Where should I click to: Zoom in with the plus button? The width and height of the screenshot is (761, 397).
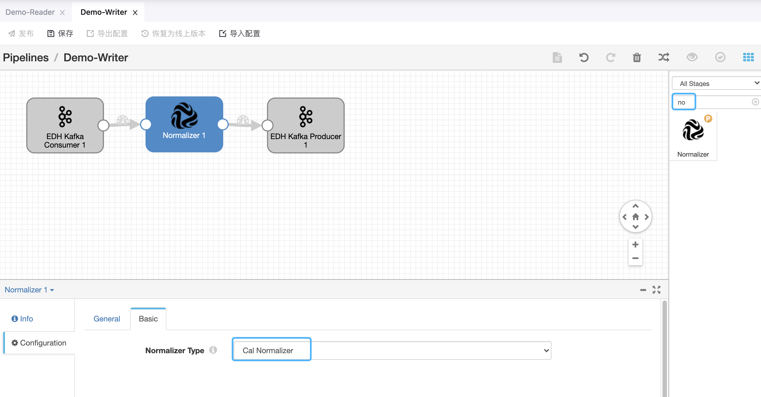click(635, 244)
